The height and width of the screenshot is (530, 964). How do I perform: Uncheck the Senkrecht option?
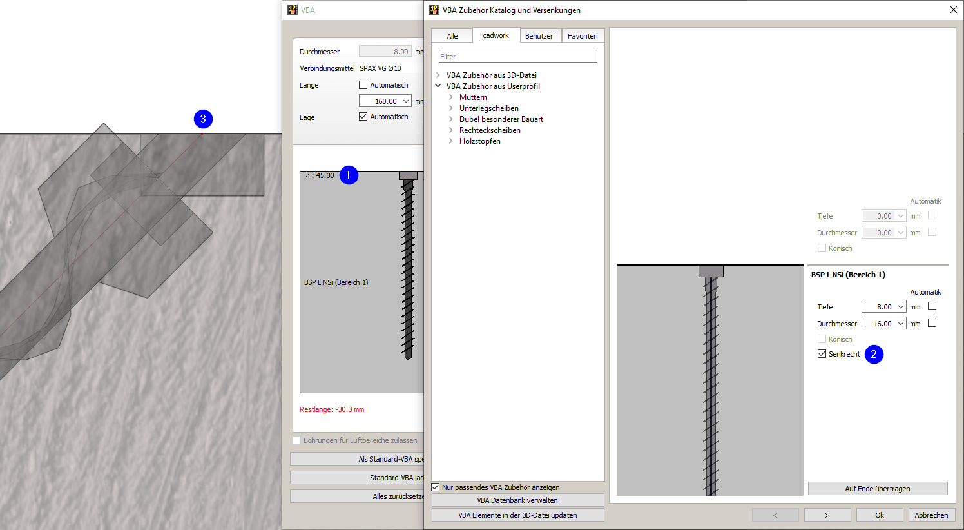pos(822,353)
